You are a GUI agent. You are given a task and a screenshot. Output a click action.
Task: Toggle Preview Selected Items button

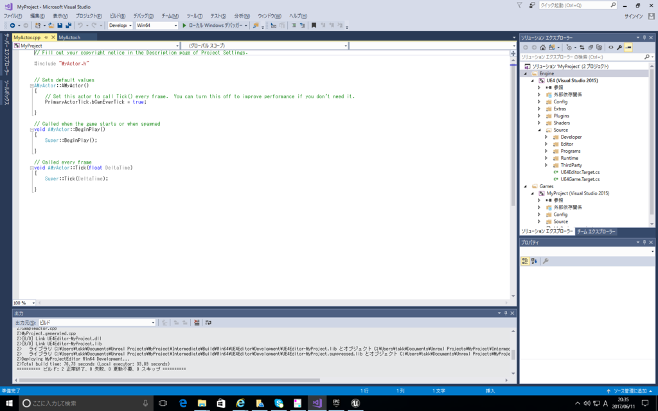628,48
